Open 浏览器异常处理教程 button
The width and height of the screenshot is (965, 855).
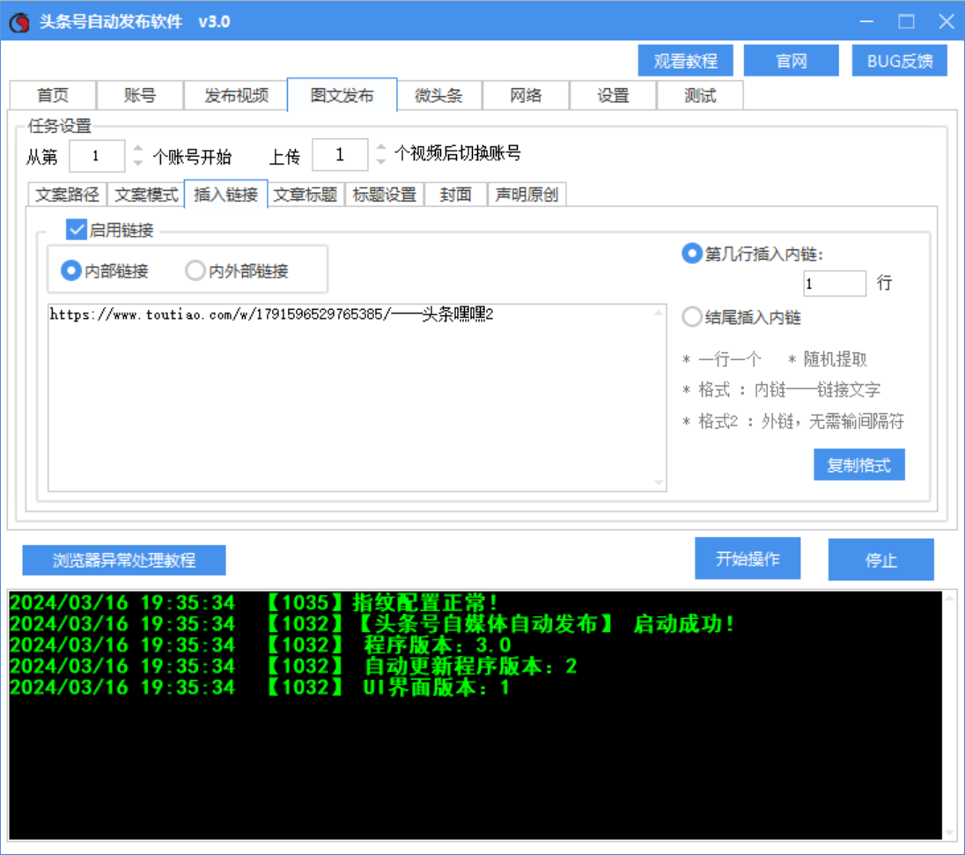(123, 560)
